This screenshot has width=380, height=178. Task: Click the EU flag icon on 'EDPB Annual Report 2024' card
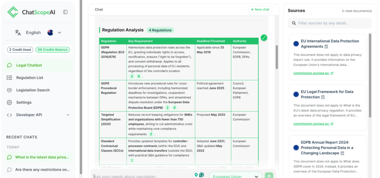296,148
